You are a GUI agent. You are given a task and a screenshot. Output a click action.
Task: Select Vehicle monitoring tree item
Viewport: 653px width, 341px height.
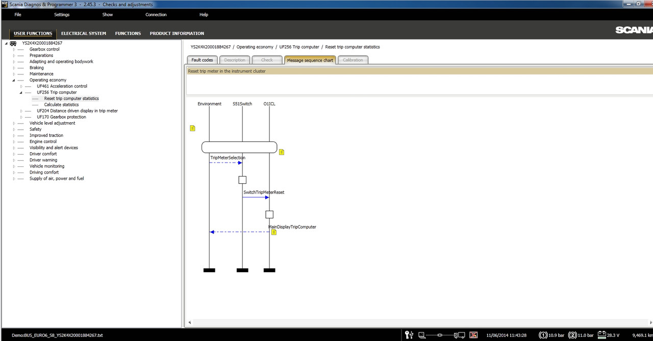tap(47, 166)
